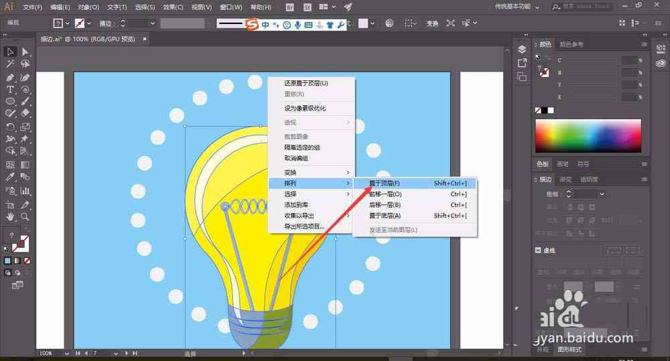This screenshot has width=670, height=361.
Task: Expand the 描边 stroke weight dropdown in control bar
Action: click(x=152, y=23)
